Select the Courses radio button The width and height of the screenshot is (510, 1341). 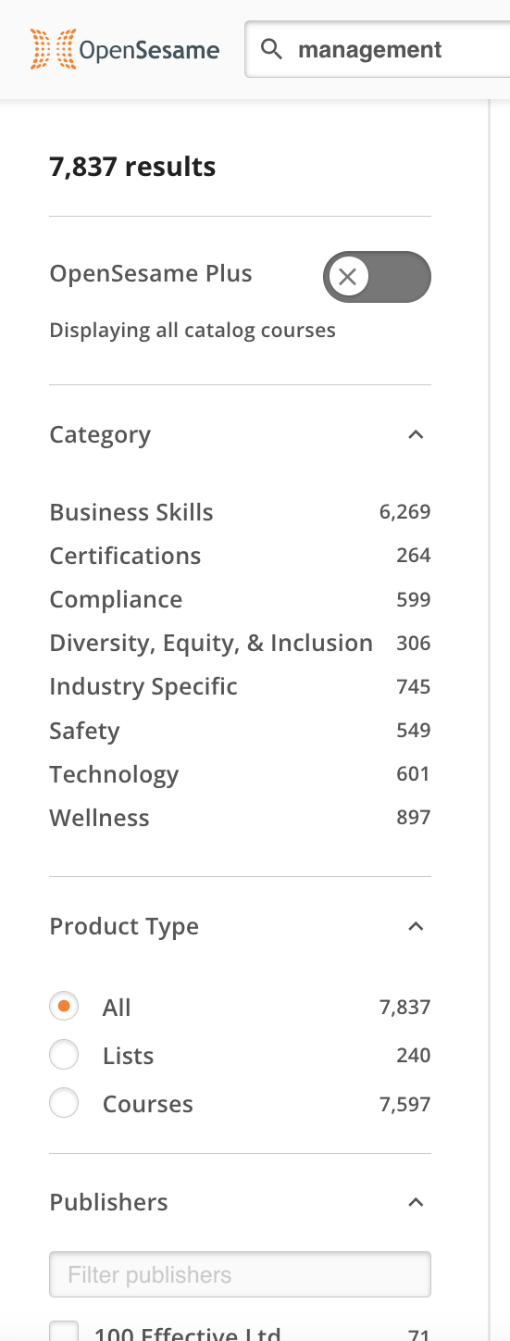point(64,1103)
